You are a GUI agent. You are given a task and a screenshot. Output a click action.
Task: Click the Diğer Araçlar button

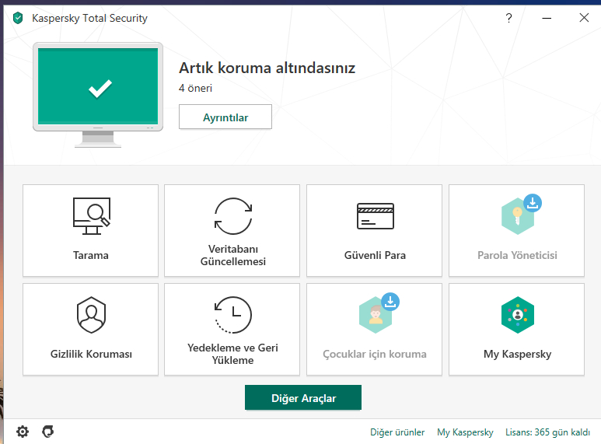303,397
